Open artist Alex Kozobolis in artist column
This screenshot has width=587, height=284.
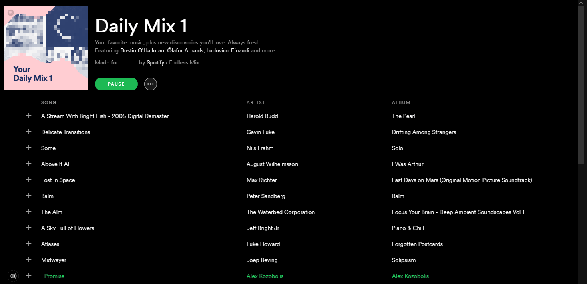tap(265, 276)
